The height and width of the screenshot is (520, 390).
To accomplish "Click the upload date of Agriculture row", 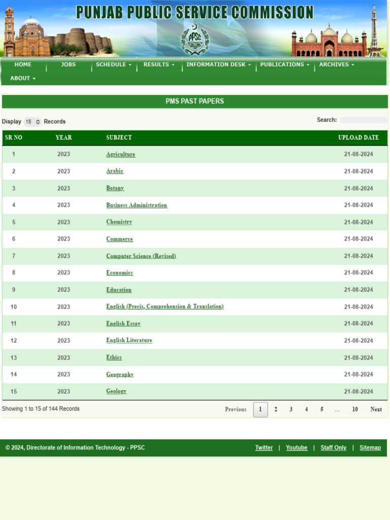I will coord(359,154).
